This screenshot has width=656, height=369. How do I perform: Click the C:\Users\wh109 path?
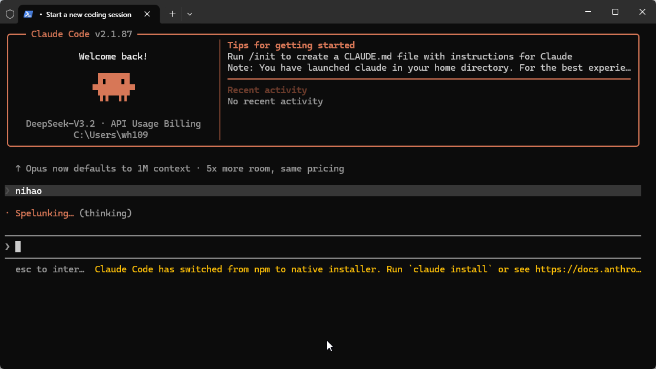tap(111, 135)
